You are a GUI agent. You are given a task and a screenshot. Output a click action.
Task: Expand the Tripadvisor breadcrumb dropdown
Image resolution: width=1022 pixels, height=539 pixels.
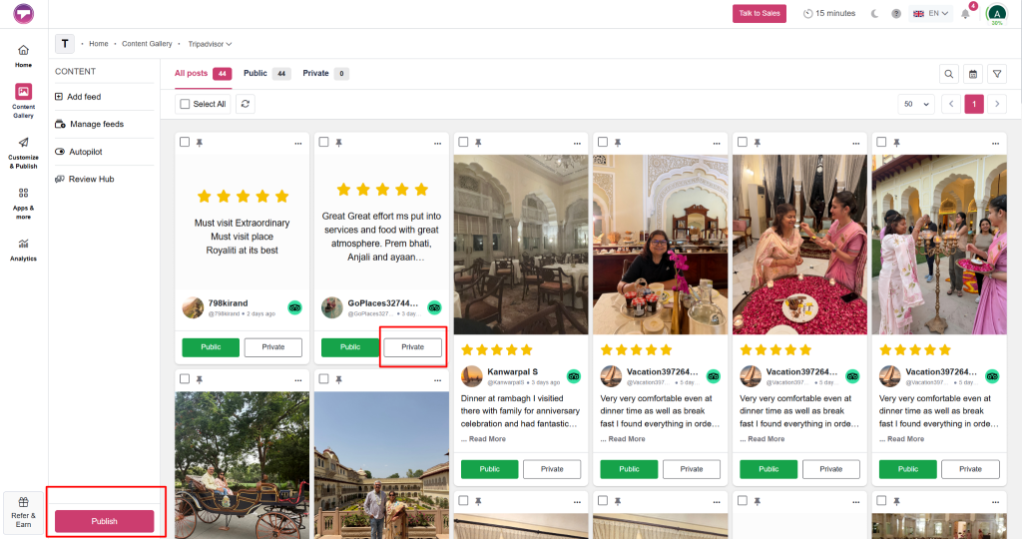pyautogui.click(x=210, y=44)
